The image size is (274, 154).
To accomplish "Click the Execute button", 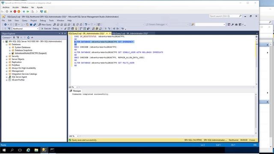I will [x=46, y=29].
